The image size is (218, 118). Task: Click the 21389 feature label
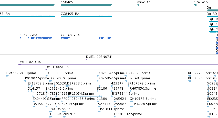pos(102,99)
